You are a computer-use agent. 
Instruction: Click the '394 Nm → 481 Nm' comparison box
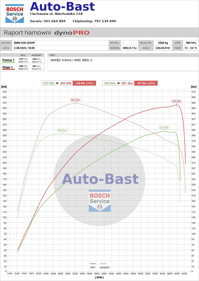118,83
